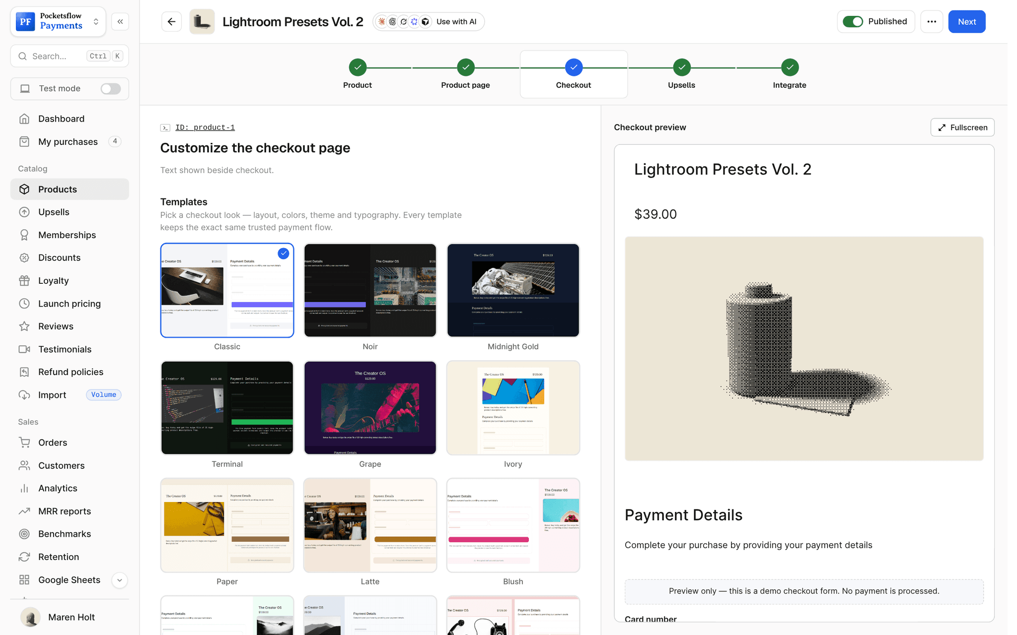This screenshot has height=635, width=1017.
Task: Go to the Product page step
Action: click(465, 74)
